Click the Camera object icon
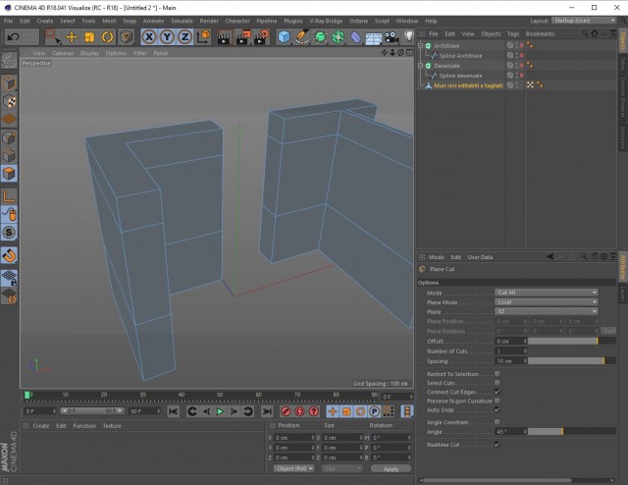 tap(392, 37)
